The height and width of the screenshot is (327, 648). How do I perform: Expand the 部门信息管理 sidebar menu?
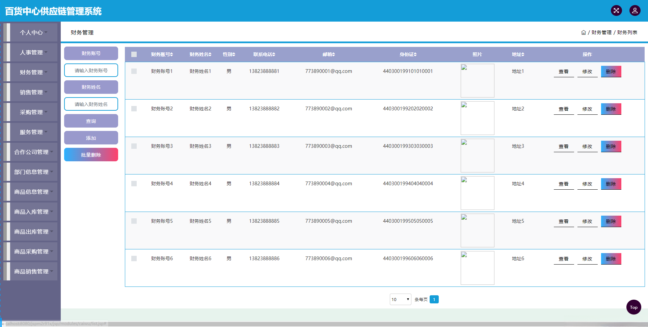[x=30, y=172]
